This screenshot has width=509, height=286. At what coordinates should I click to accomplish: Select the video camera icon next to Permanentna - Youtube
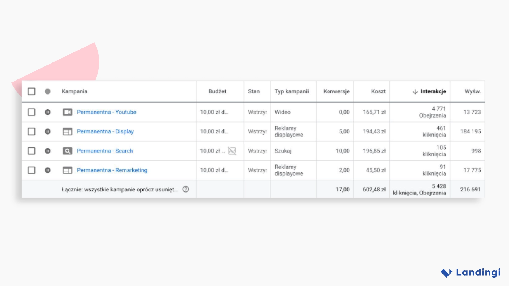pos(67,112)
